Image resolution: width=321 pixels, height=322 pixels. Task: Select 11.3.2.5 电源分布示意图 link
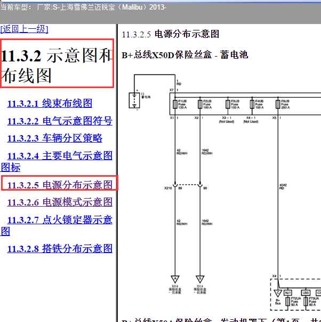tap(60, 185)
